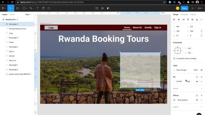Viewport: 205px width, 115px height.
Task: Click the blue Share button
Action: tap(184, 8)
